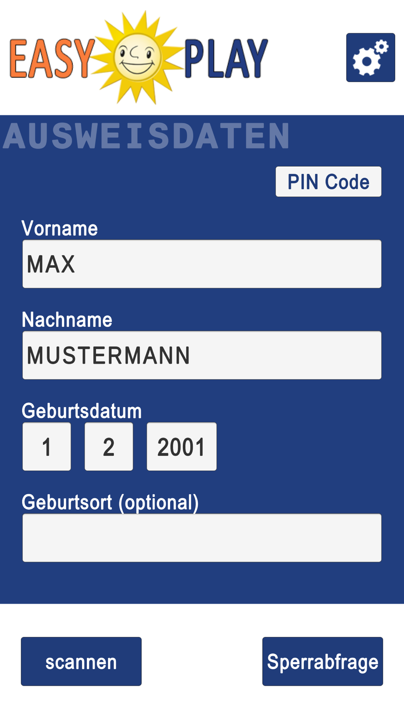Screen dimensions: 404x719
Task: Open the PIN Code entry
Action: [x=328, y=182]
